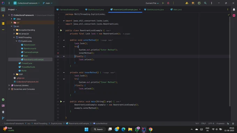The width and height of the screenshot is (237, 133).
Task: Open more run actions menu
Action: coord(173,3)
